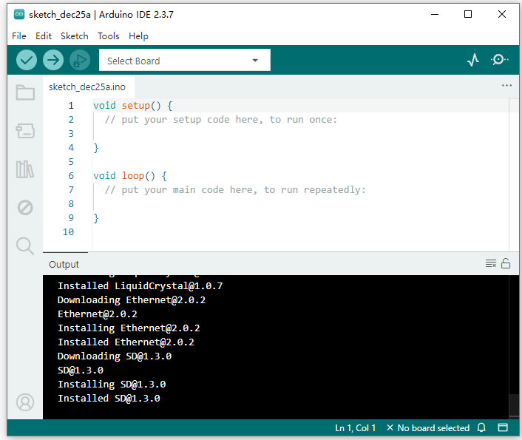Click the void loop() code line
This screenshot has height=440, width=522.
pyautogui.click(x=130, y=176)
